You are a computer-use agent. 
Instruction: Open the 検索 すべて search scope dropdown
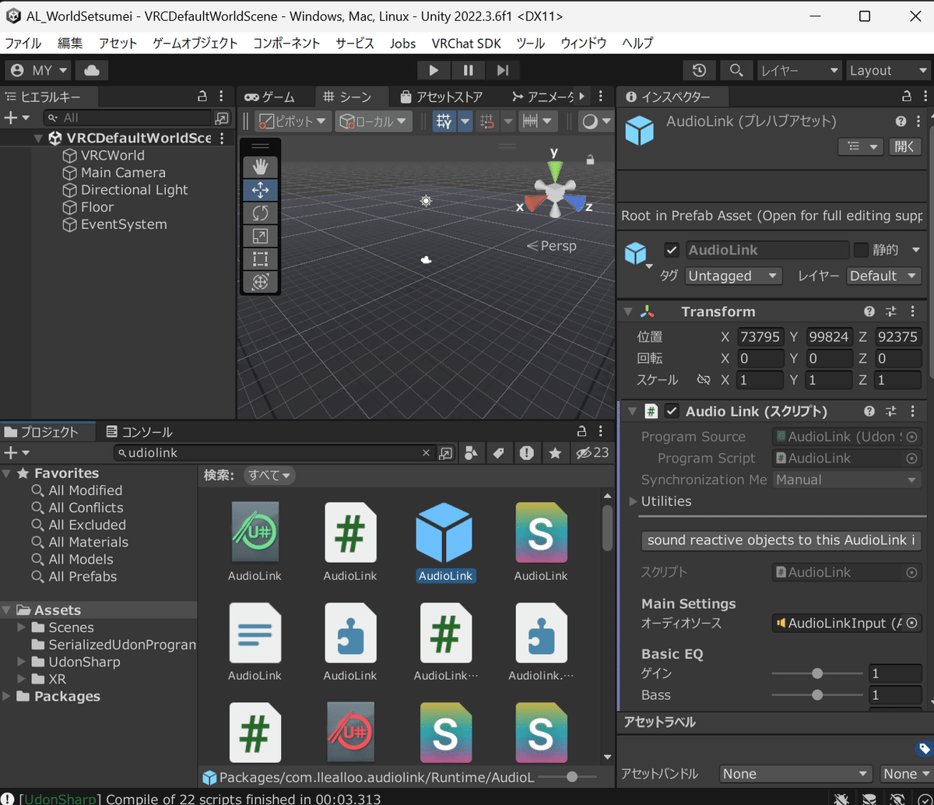(x=270, y=475)
